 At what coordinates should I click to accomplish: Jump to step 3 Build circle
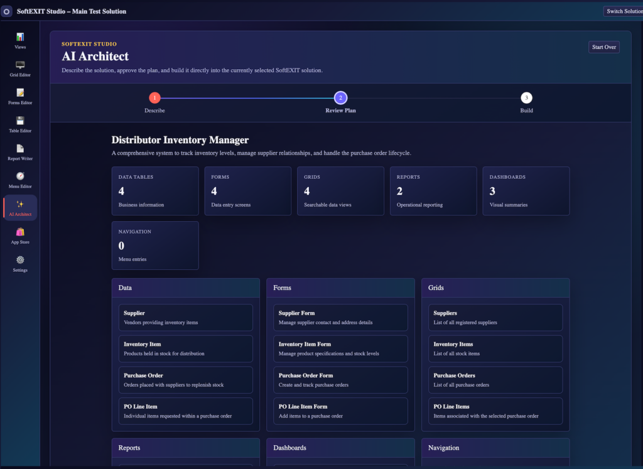click(527, 98)
